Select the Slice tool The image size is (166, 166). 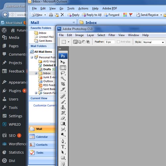[x=63, y=89]
